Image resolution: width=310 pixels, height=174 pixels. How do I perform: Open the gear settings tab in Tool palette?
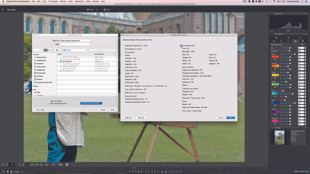(303, 41)
